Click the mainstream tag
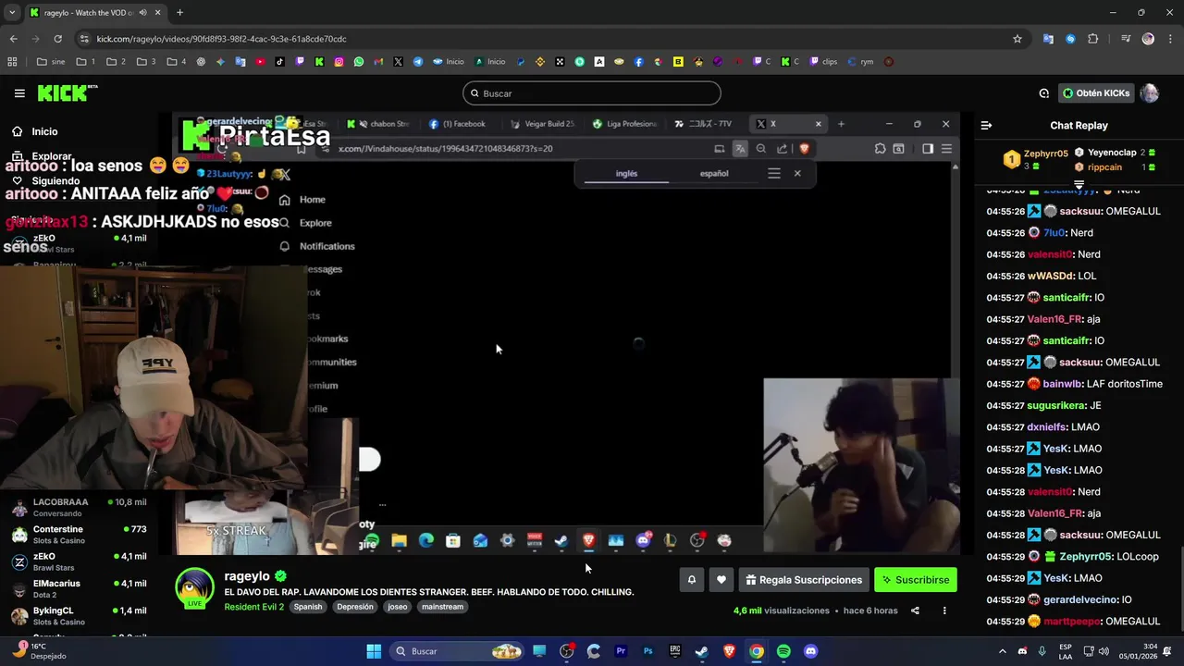The width and height of the screenshot is (1184, 666). (442, 607)
